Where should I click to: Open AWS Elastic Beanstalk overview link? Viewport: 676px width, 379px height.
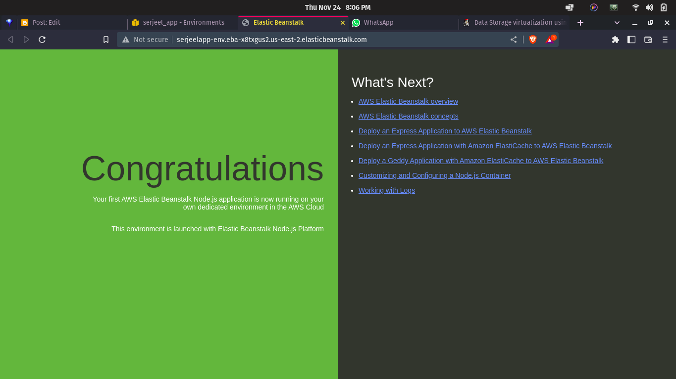click(408, 101)
